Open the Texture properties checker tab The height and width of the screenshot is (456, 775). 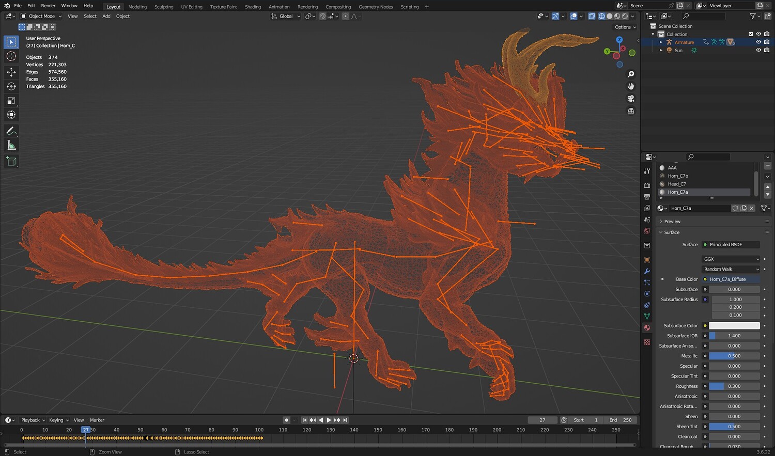coord(647,342)
